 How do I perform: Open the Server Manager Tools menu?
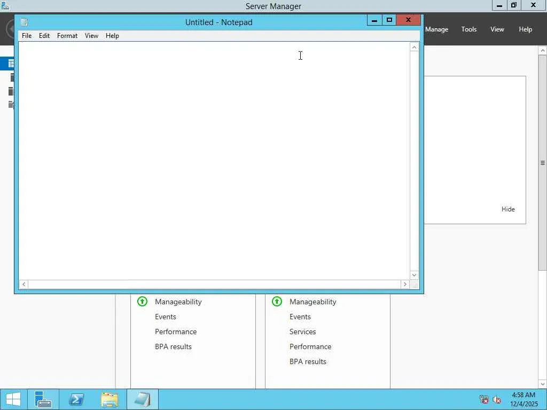pos(469,29)
